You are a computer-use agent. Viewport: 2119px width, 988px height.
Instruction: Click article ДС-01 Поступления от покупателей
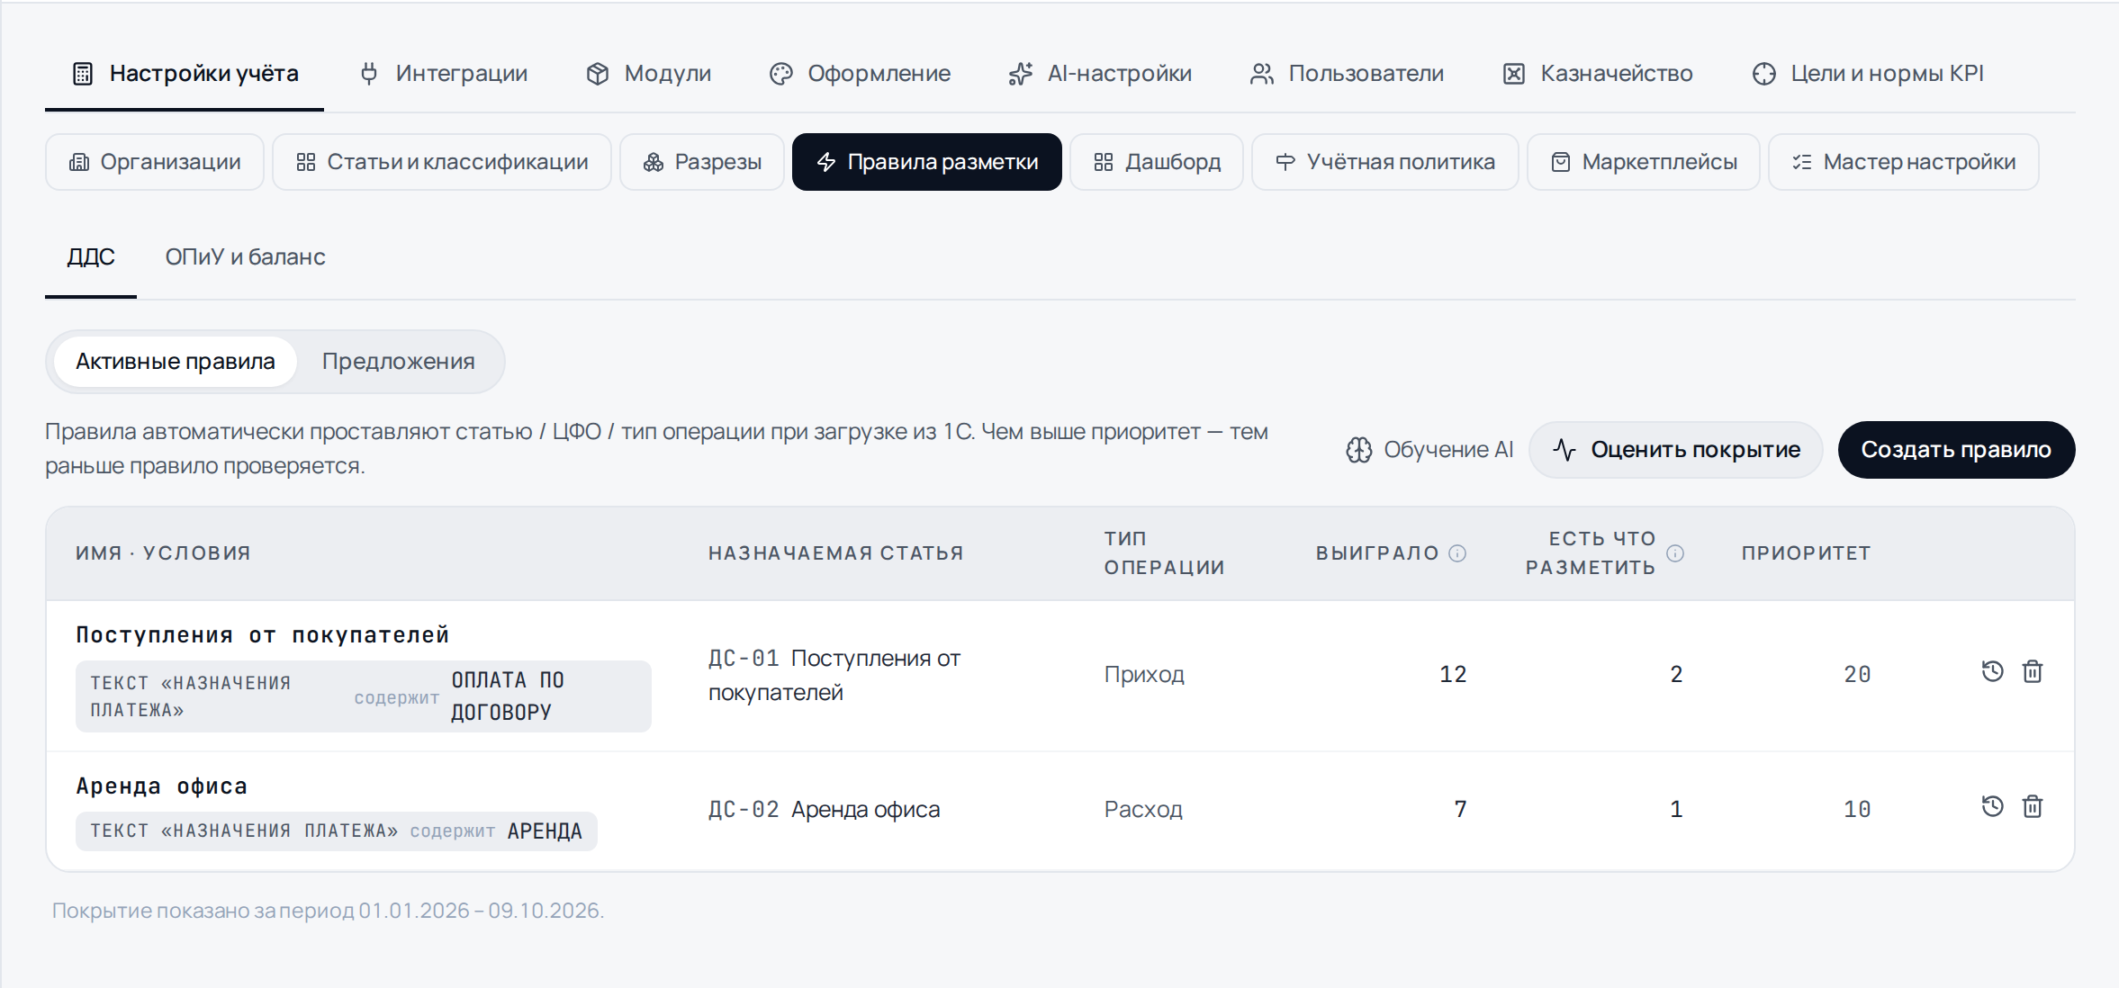coord(834,676)
